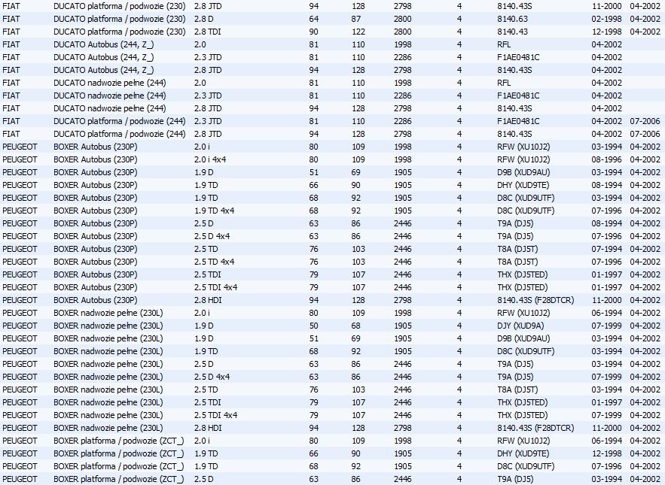Click T8A (DJ5T) in the 2.5 TD 4x4 row
Image resolution: width=665 pixels, height=485 pixels.
517,262
